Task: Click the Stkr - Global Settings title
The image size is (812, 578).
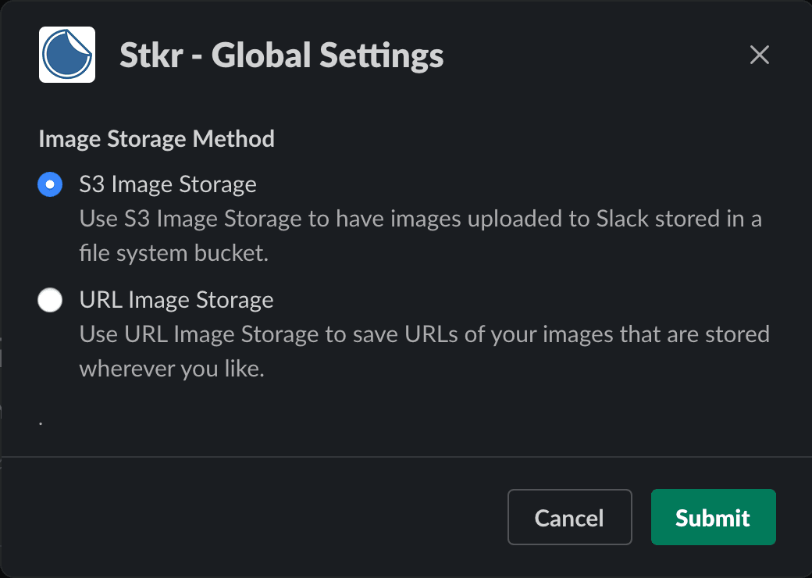Action: tap(281, 55)
